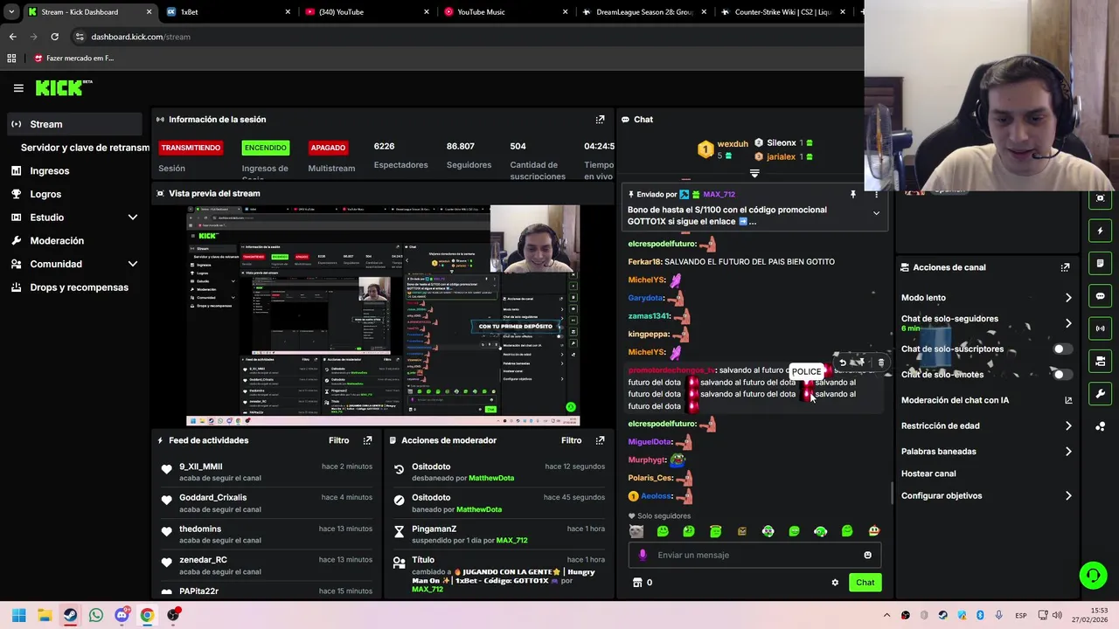This screenshot has height=629, width=1119.
Task: Expand the Estudio sidebar section
Action: (133, 217)
